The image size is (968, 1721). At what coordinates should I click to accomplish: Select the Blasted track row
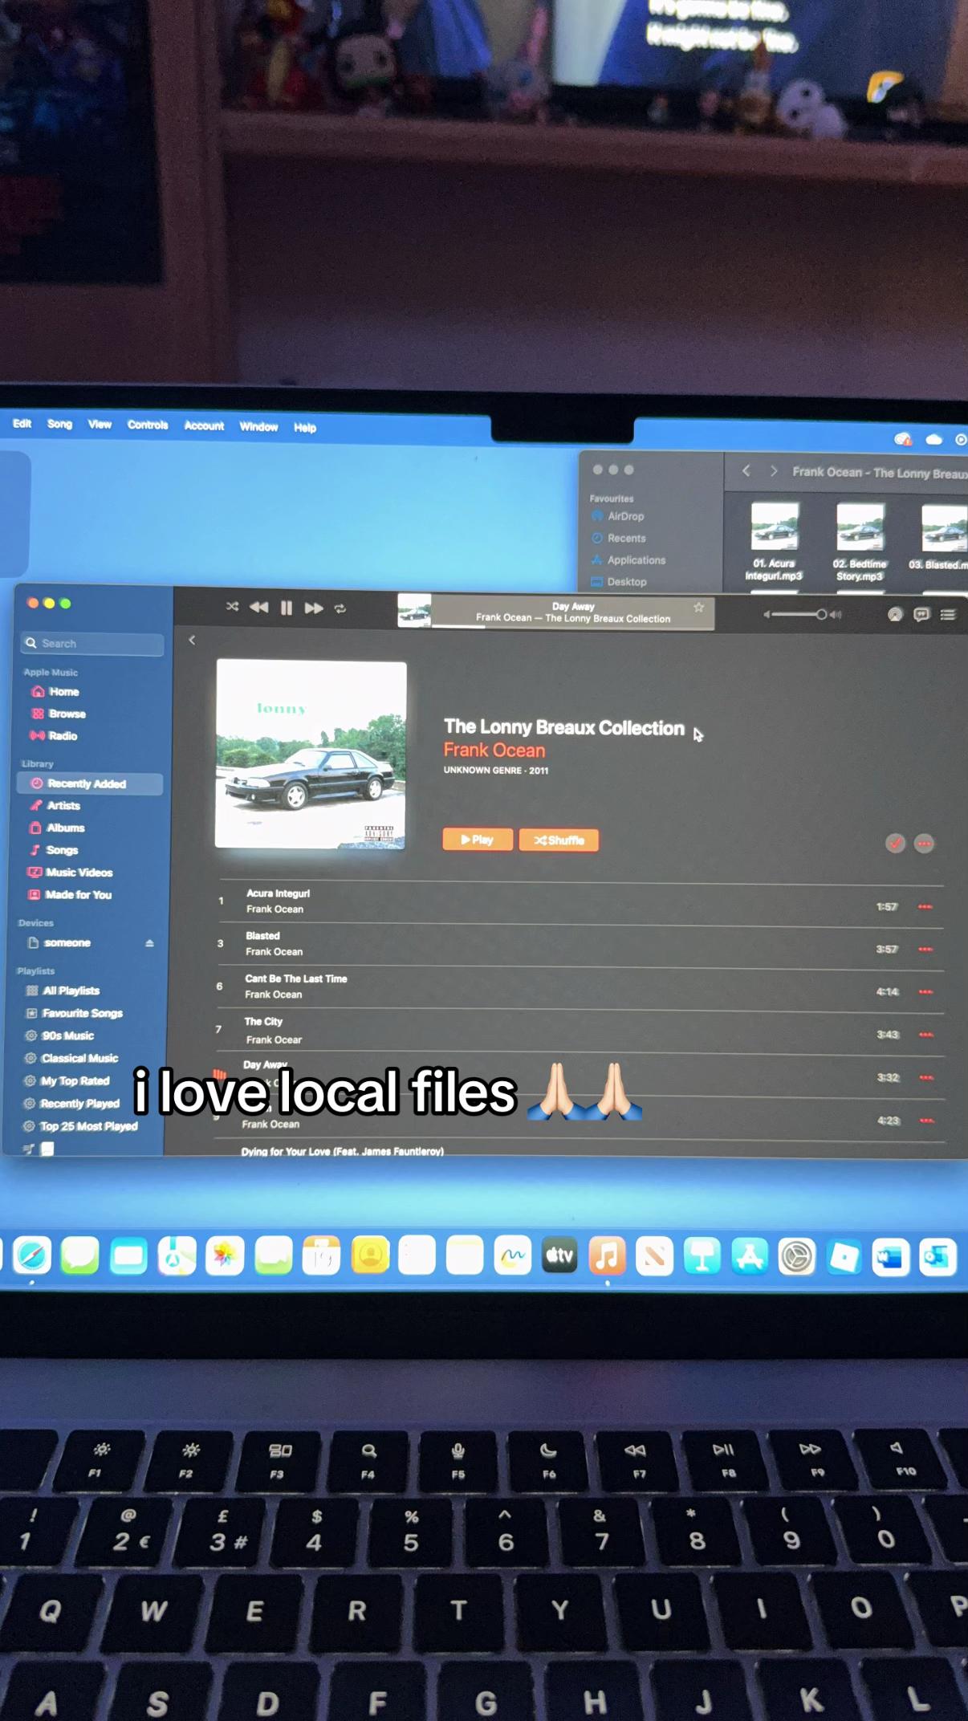(580, 945)
